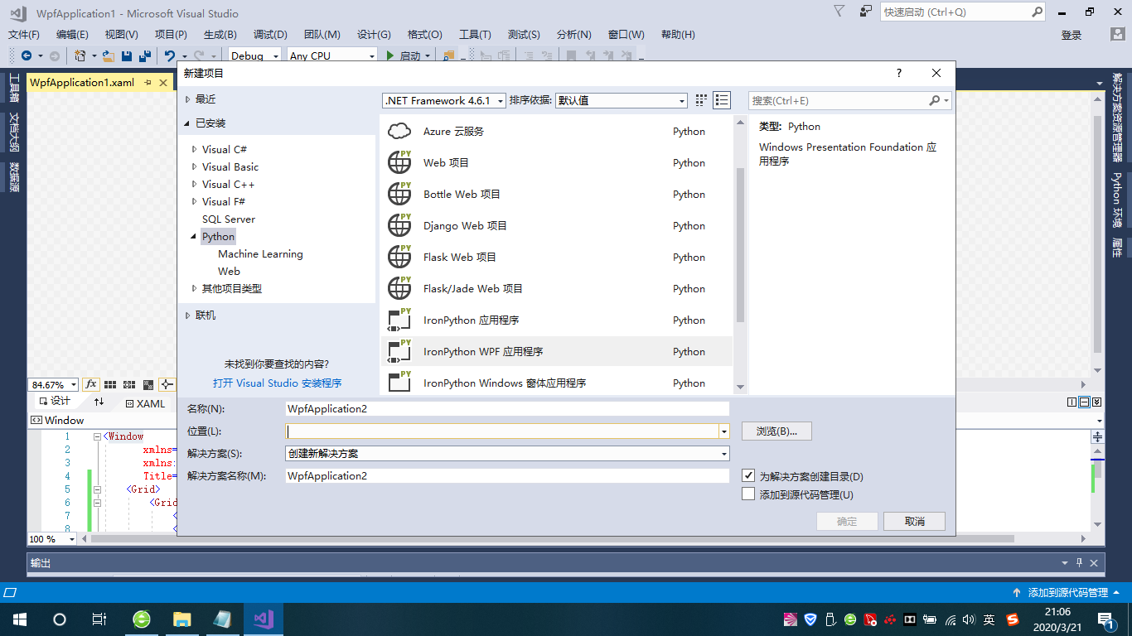
Task: Click the Save All toolbar icon
Action: point(144,55)
